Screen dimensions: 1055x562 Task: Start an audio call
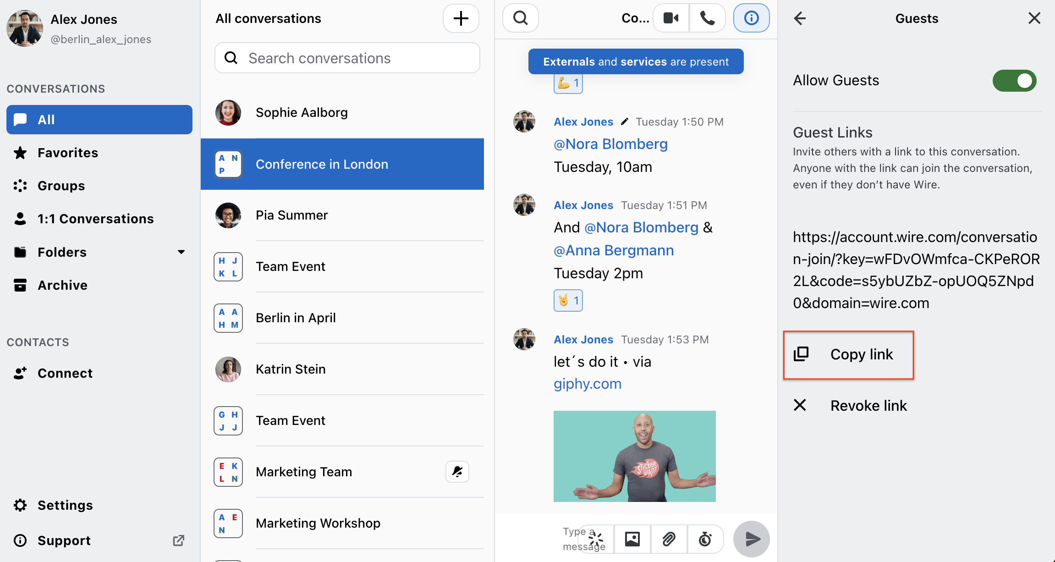pos(707,18)
